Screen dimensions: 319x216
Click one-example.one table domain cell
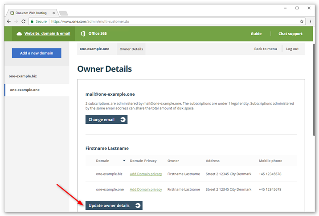pyautogui.click(x=110, y=189)
